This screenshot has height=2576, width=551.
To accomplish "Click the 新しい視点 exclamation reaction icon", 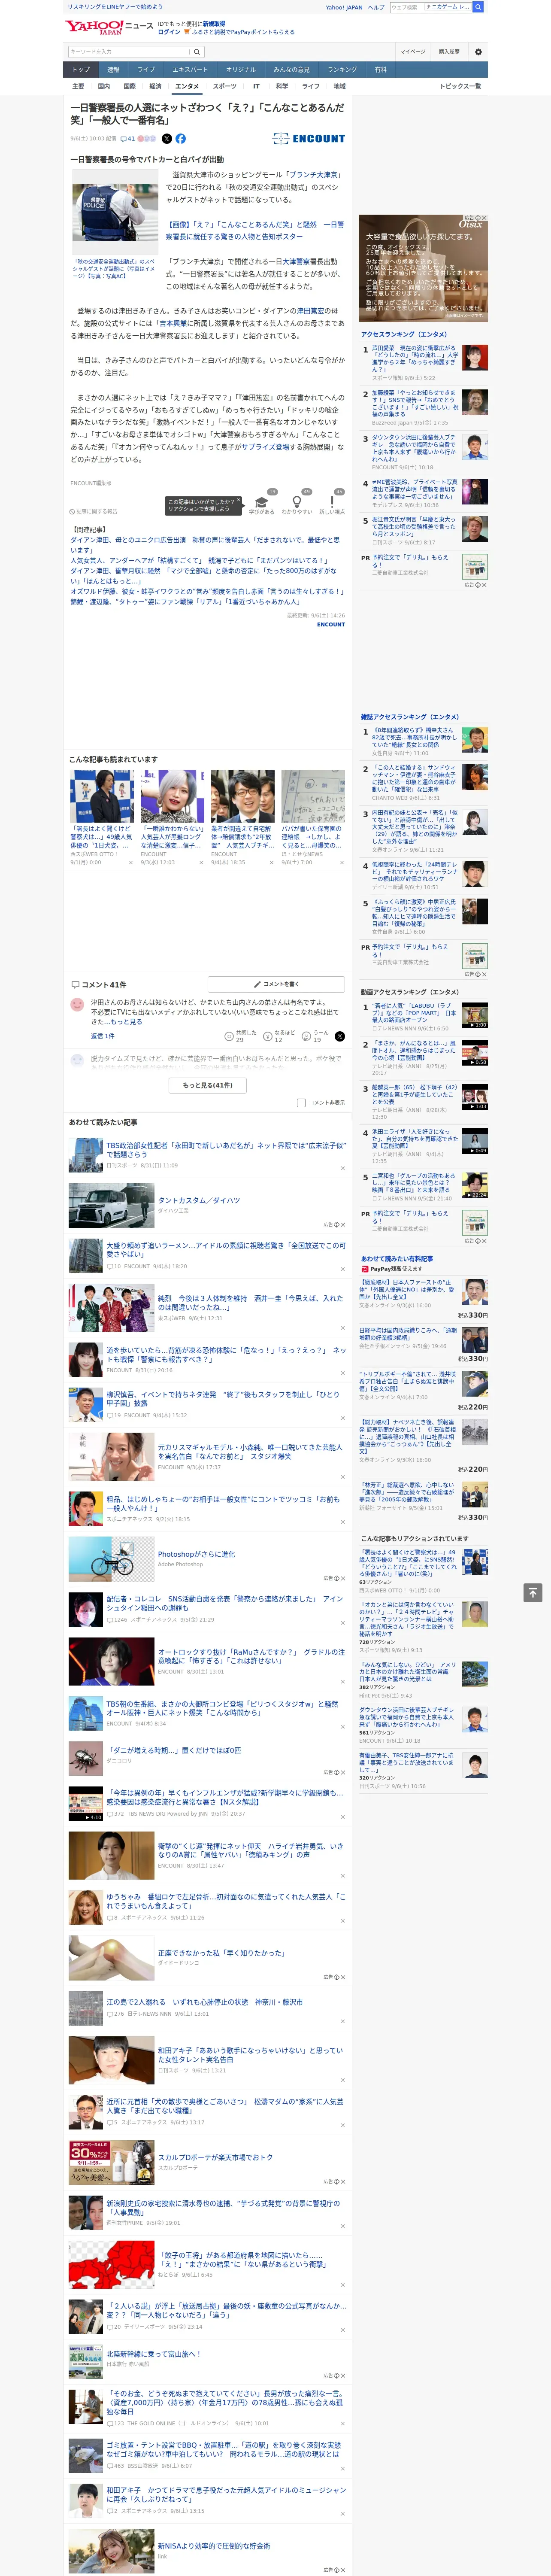I will coord(332,502).
